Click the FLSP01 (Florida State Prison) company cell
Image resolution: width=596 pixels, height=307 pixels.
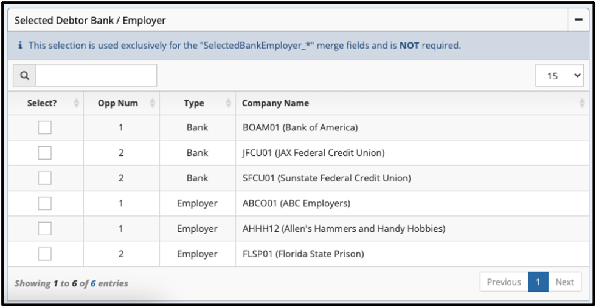pos(303,254)
